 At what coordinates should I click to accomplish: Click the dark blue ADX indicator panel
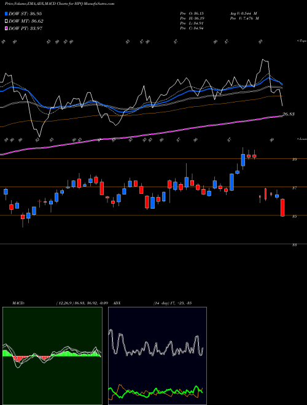click(x=157, y=356)
